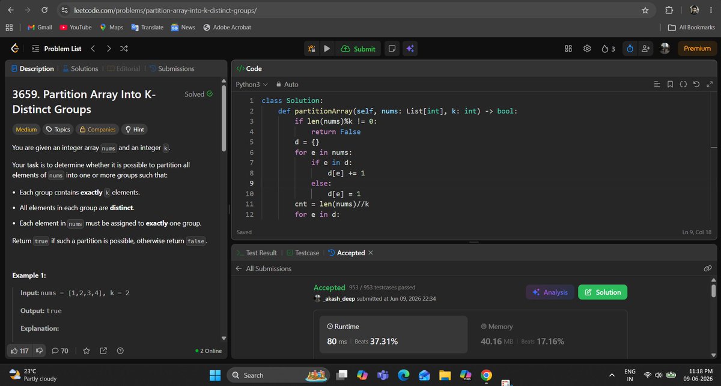Share the problem via external link icon
Image resolution: width=721 pixels, height=386 pixels.
[x=103, y=351]
